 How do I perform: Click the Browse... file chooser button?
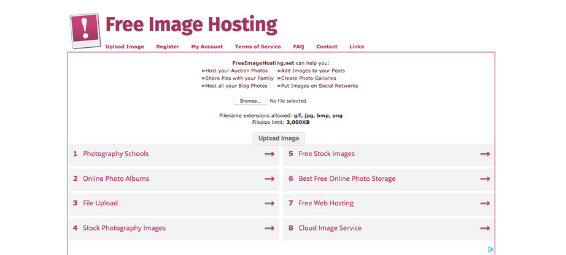point(250,101)
